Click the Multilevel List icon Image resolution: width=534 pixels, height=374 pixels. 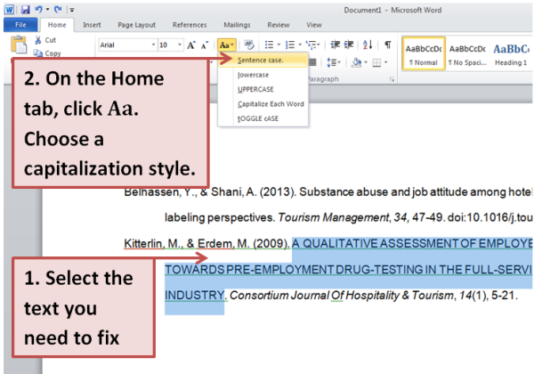pyautogui.click(x=312, y=45)
